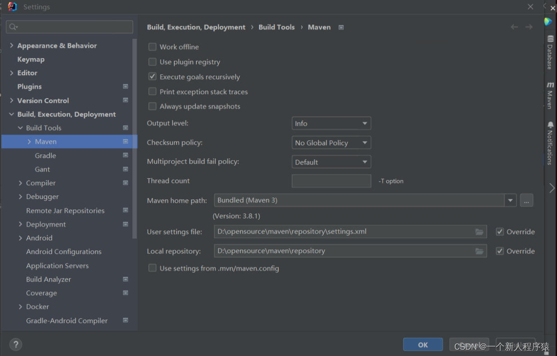Open the Notifications bell panel
This screenshot has width=557, height=356.
pos(550,143)
